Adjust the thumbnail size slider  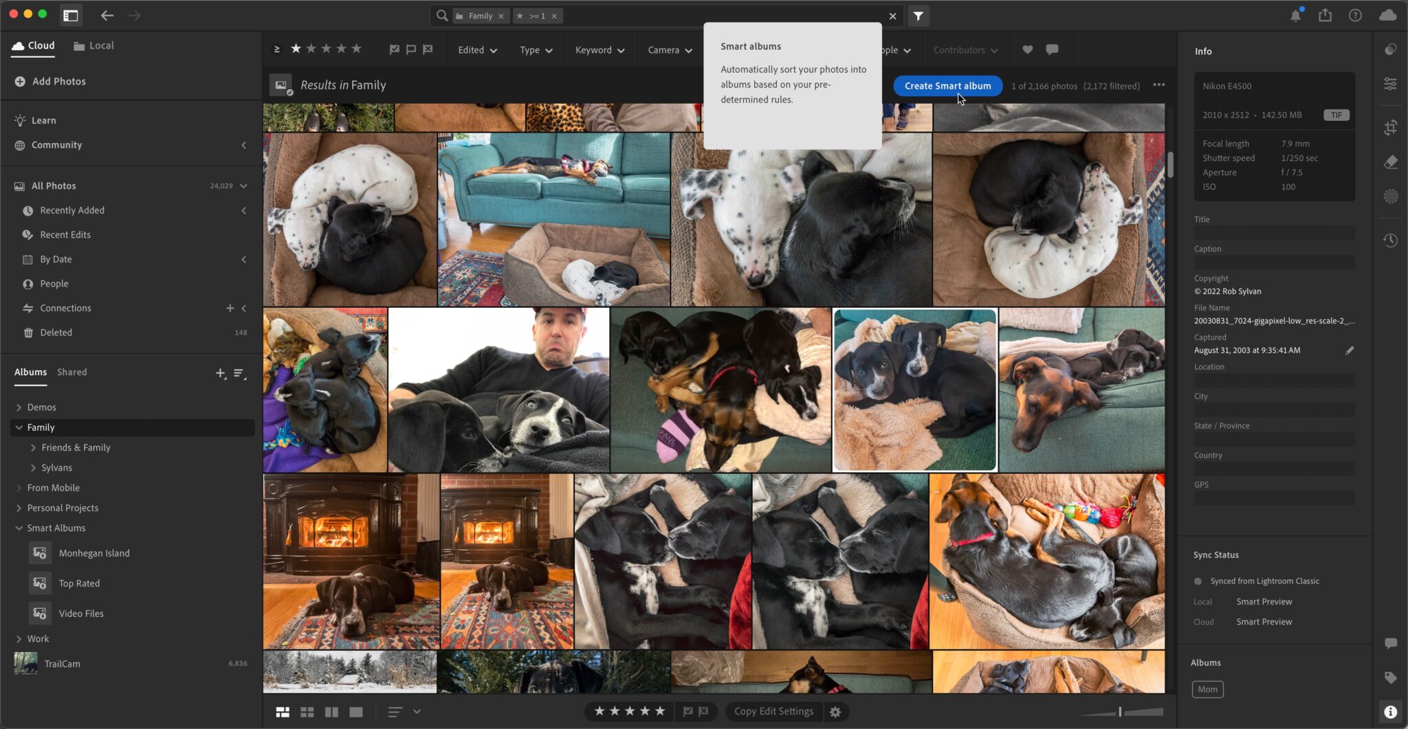[x=1119, y=711]
